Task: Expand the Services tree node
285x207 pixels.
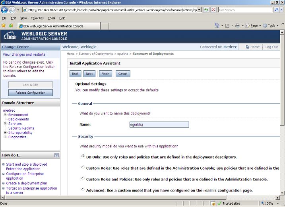Action: tap(5, 124)
